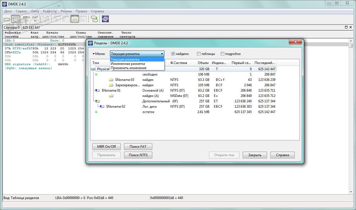Image resolution: width=356 pixels, height=210 pixels.
Task: Select the $Noname 02 logical disk row
Action: coord(183,107)
